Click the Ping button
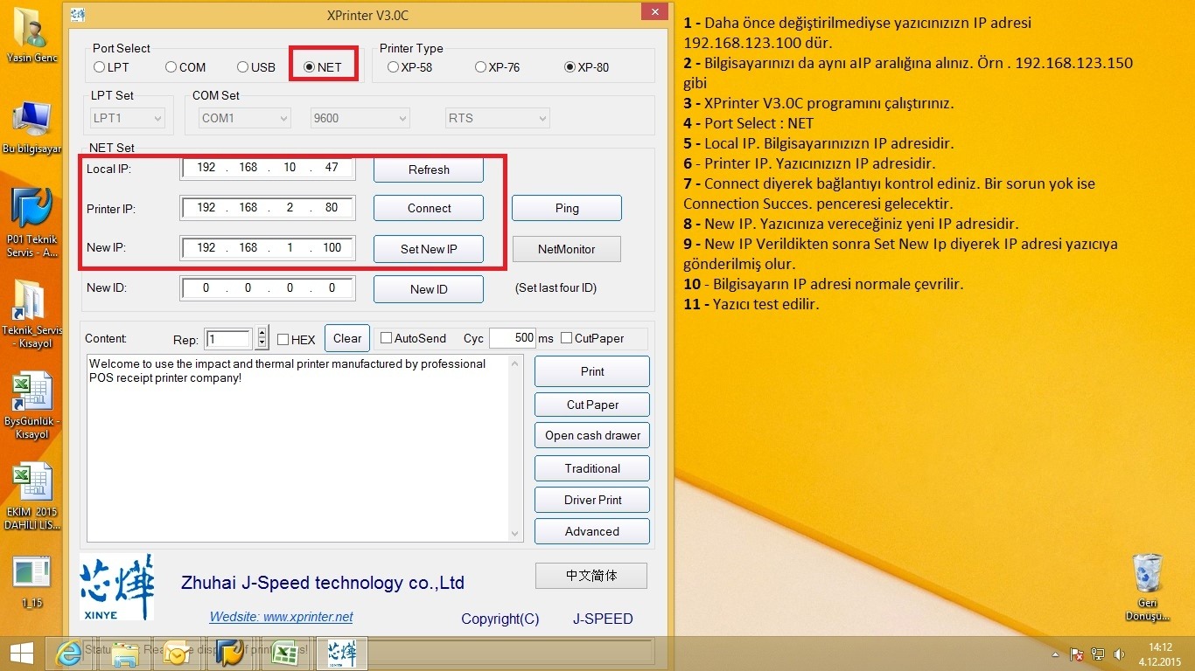1195x671 pixels. pos(567,208)
